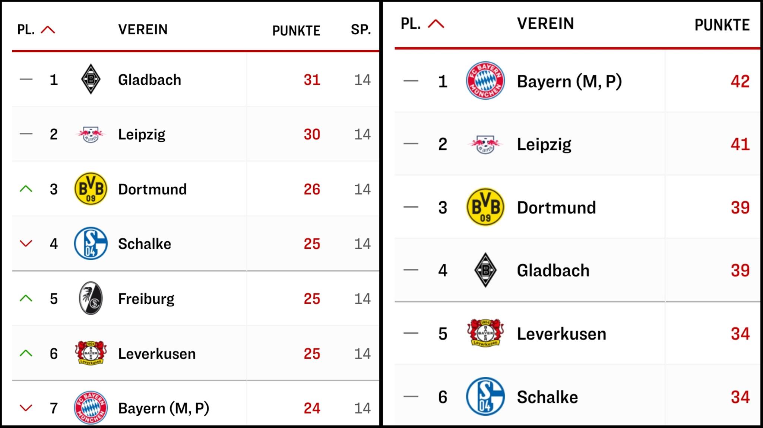
Task: Click the Gladbach crest in left table
Action: [x=91, y=79]
